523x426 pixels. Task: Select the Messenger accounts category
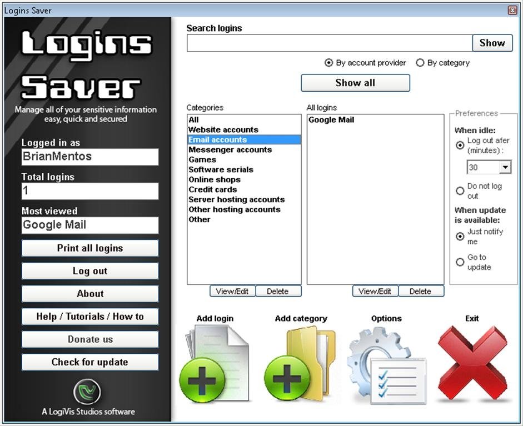pyautogui.click(x=244, y=149)
